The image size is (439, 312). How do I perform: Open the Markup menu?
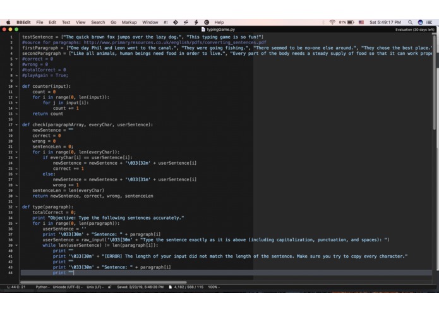click(129, 22)
